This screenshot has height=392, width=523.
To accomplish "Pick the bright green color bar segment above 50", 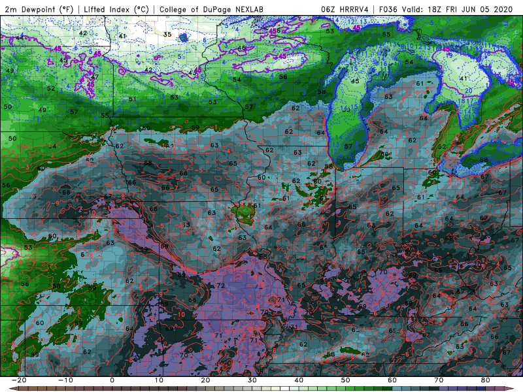I will click(350, 389).
